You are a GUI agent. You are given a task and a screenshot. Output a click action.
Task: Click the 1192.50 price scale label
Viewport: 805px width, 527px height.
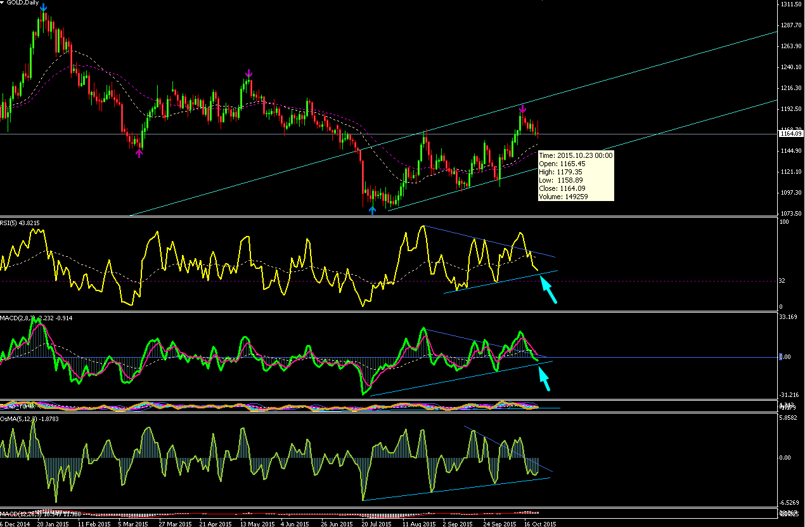[x=792, y=109]
